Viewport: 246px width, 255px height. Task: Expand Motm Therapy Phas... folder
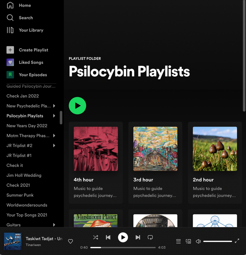pyautogui.click(x=54, y=136)
